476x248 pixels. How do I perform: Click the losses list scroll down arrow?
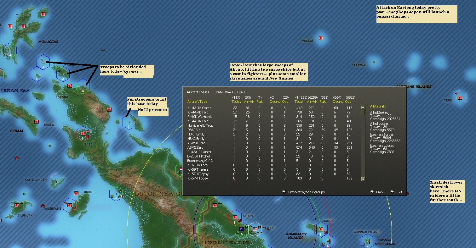click(363, 179)
